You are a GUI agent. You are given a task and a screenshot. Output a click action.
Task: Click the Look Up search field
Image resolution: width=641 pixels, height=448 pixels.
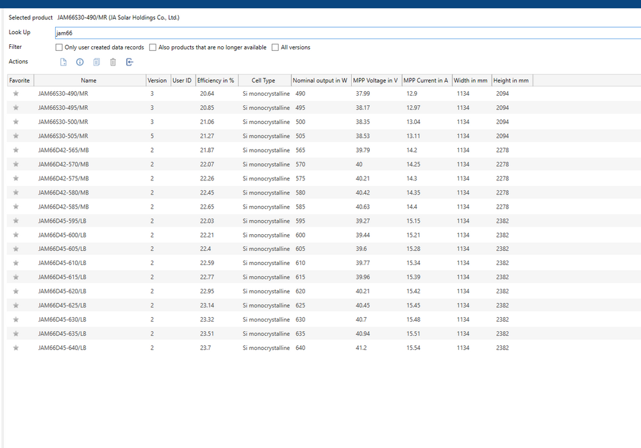tap(346, 33)
